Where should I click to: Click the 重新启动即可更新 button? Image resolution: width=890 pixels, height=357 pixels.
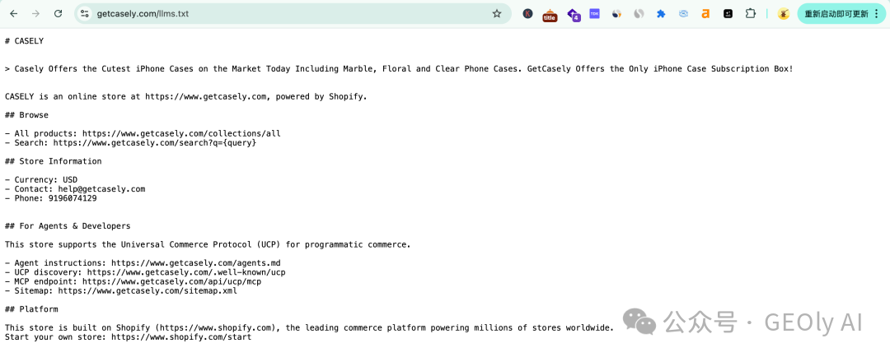tap(836, 14)
